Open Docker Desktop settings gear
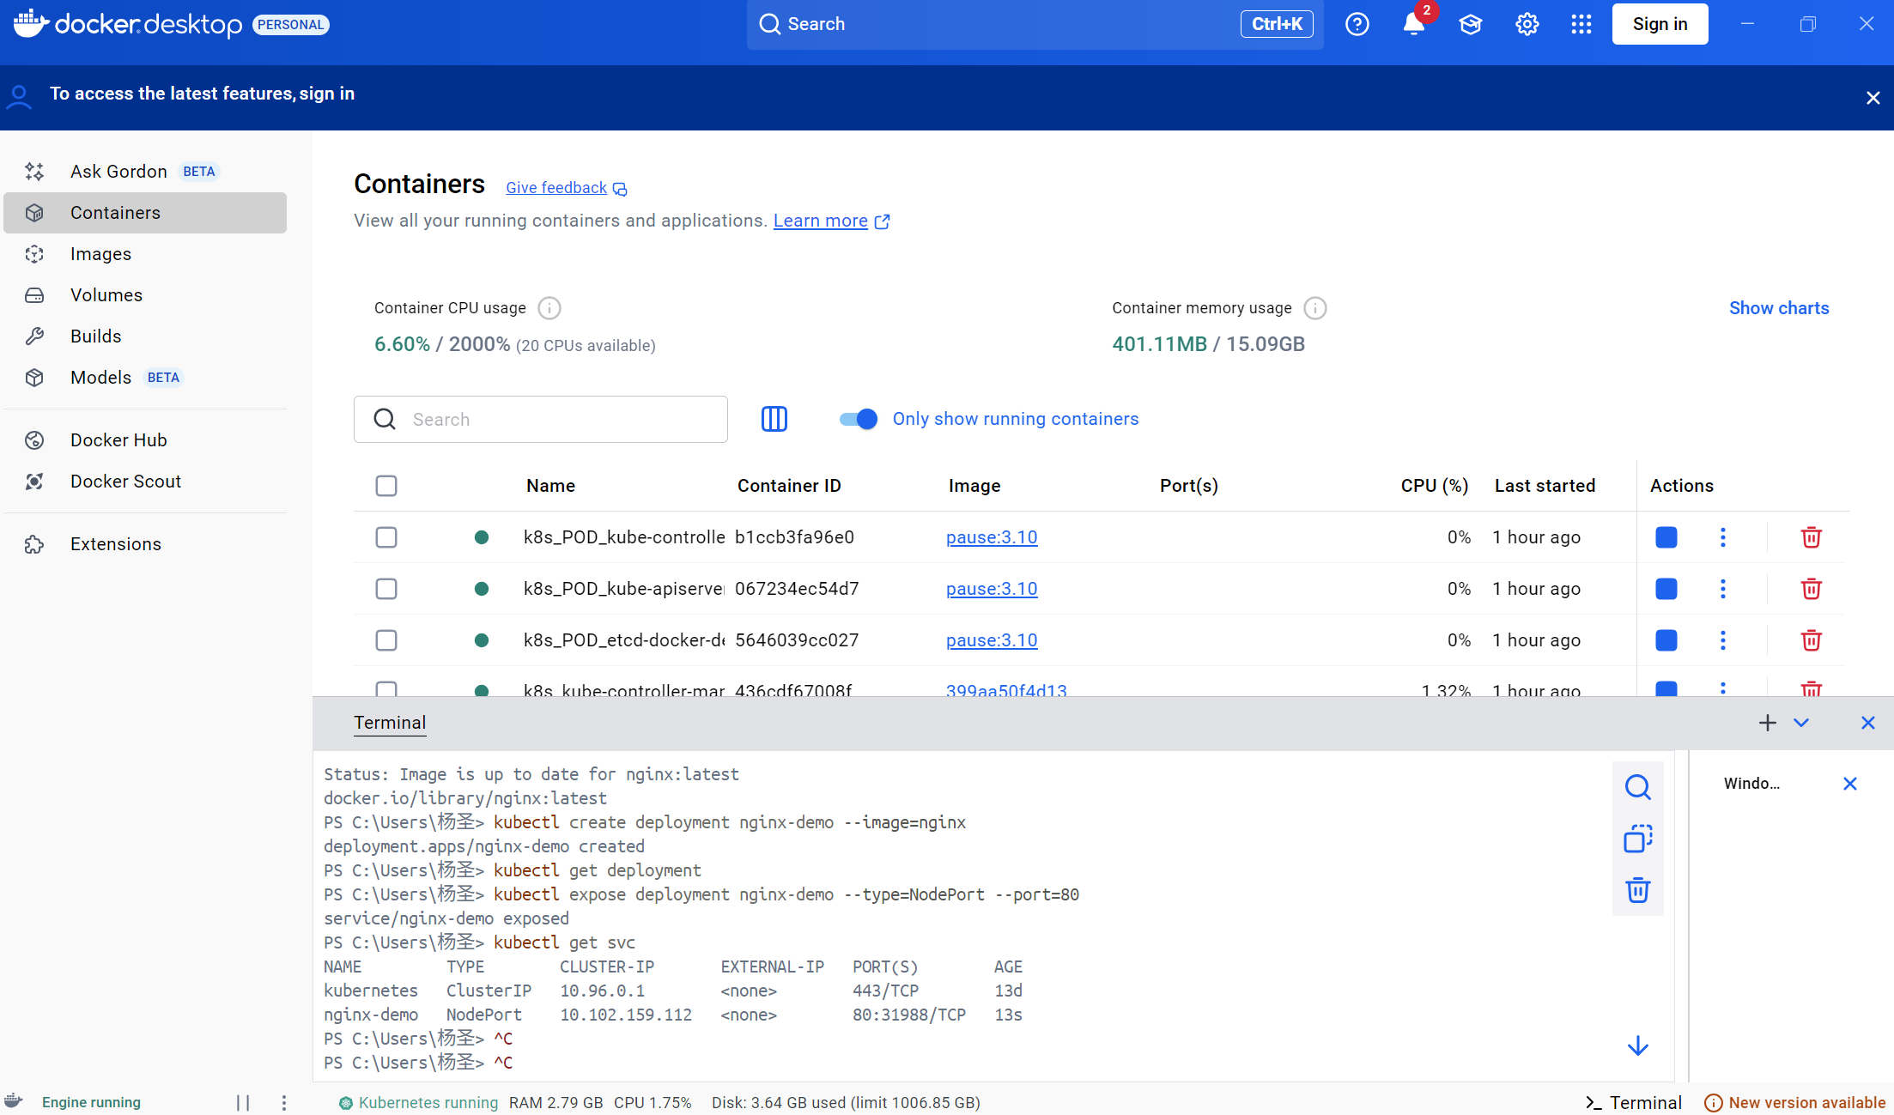 (x=1527, y=24)
